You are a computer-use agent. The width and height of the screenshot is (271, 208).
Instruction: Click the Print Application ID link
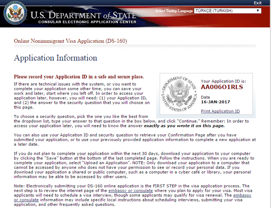pos(220,111)
